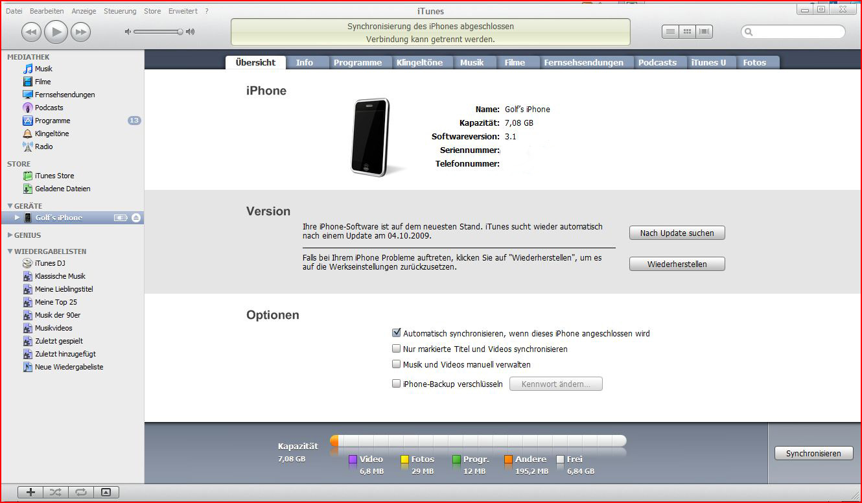
Task: Open the Klingeltöne tab
Action: click(419, 62)
